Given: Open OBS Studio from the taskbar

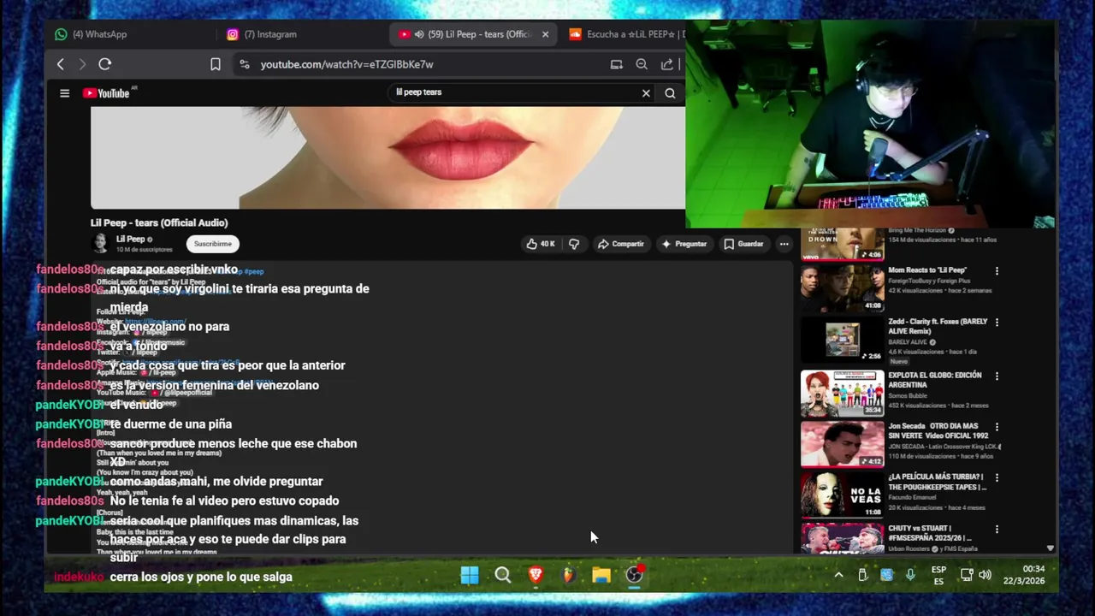Looking at the screenshot, I should pyautogui.click(x=634, y=575).
